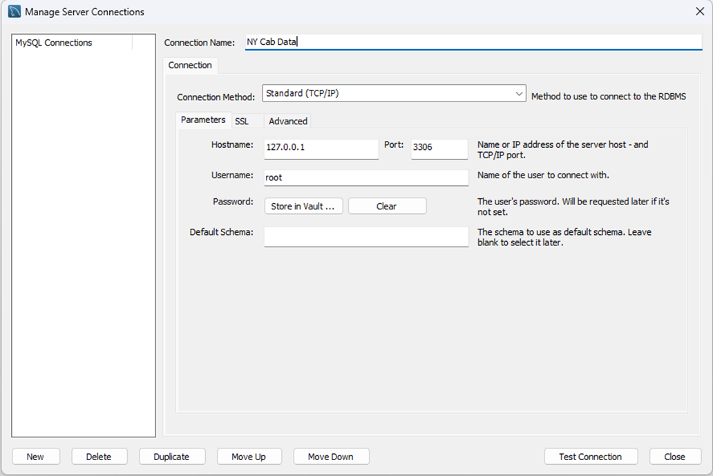Click the Hostname field showing 127.0.0.1

(x=321, y=149)
